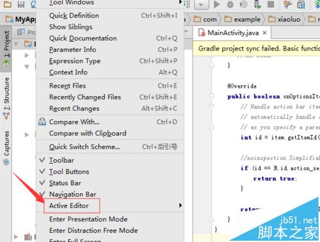Uncheck the Tool Buttons view option
This screenshot has height=242, width=320.
(42, 171)
